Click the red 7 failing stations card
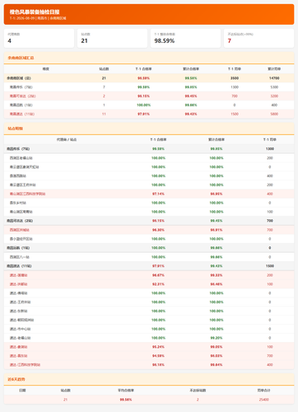This screenshot has height=412, width=298. pyautogui.click(x=258, y=38)
